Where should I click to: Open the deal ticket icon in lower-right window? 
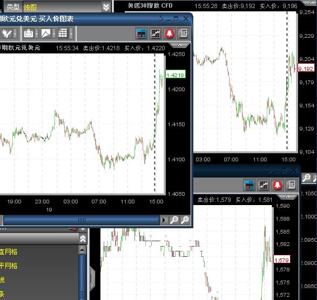(249, 185)
